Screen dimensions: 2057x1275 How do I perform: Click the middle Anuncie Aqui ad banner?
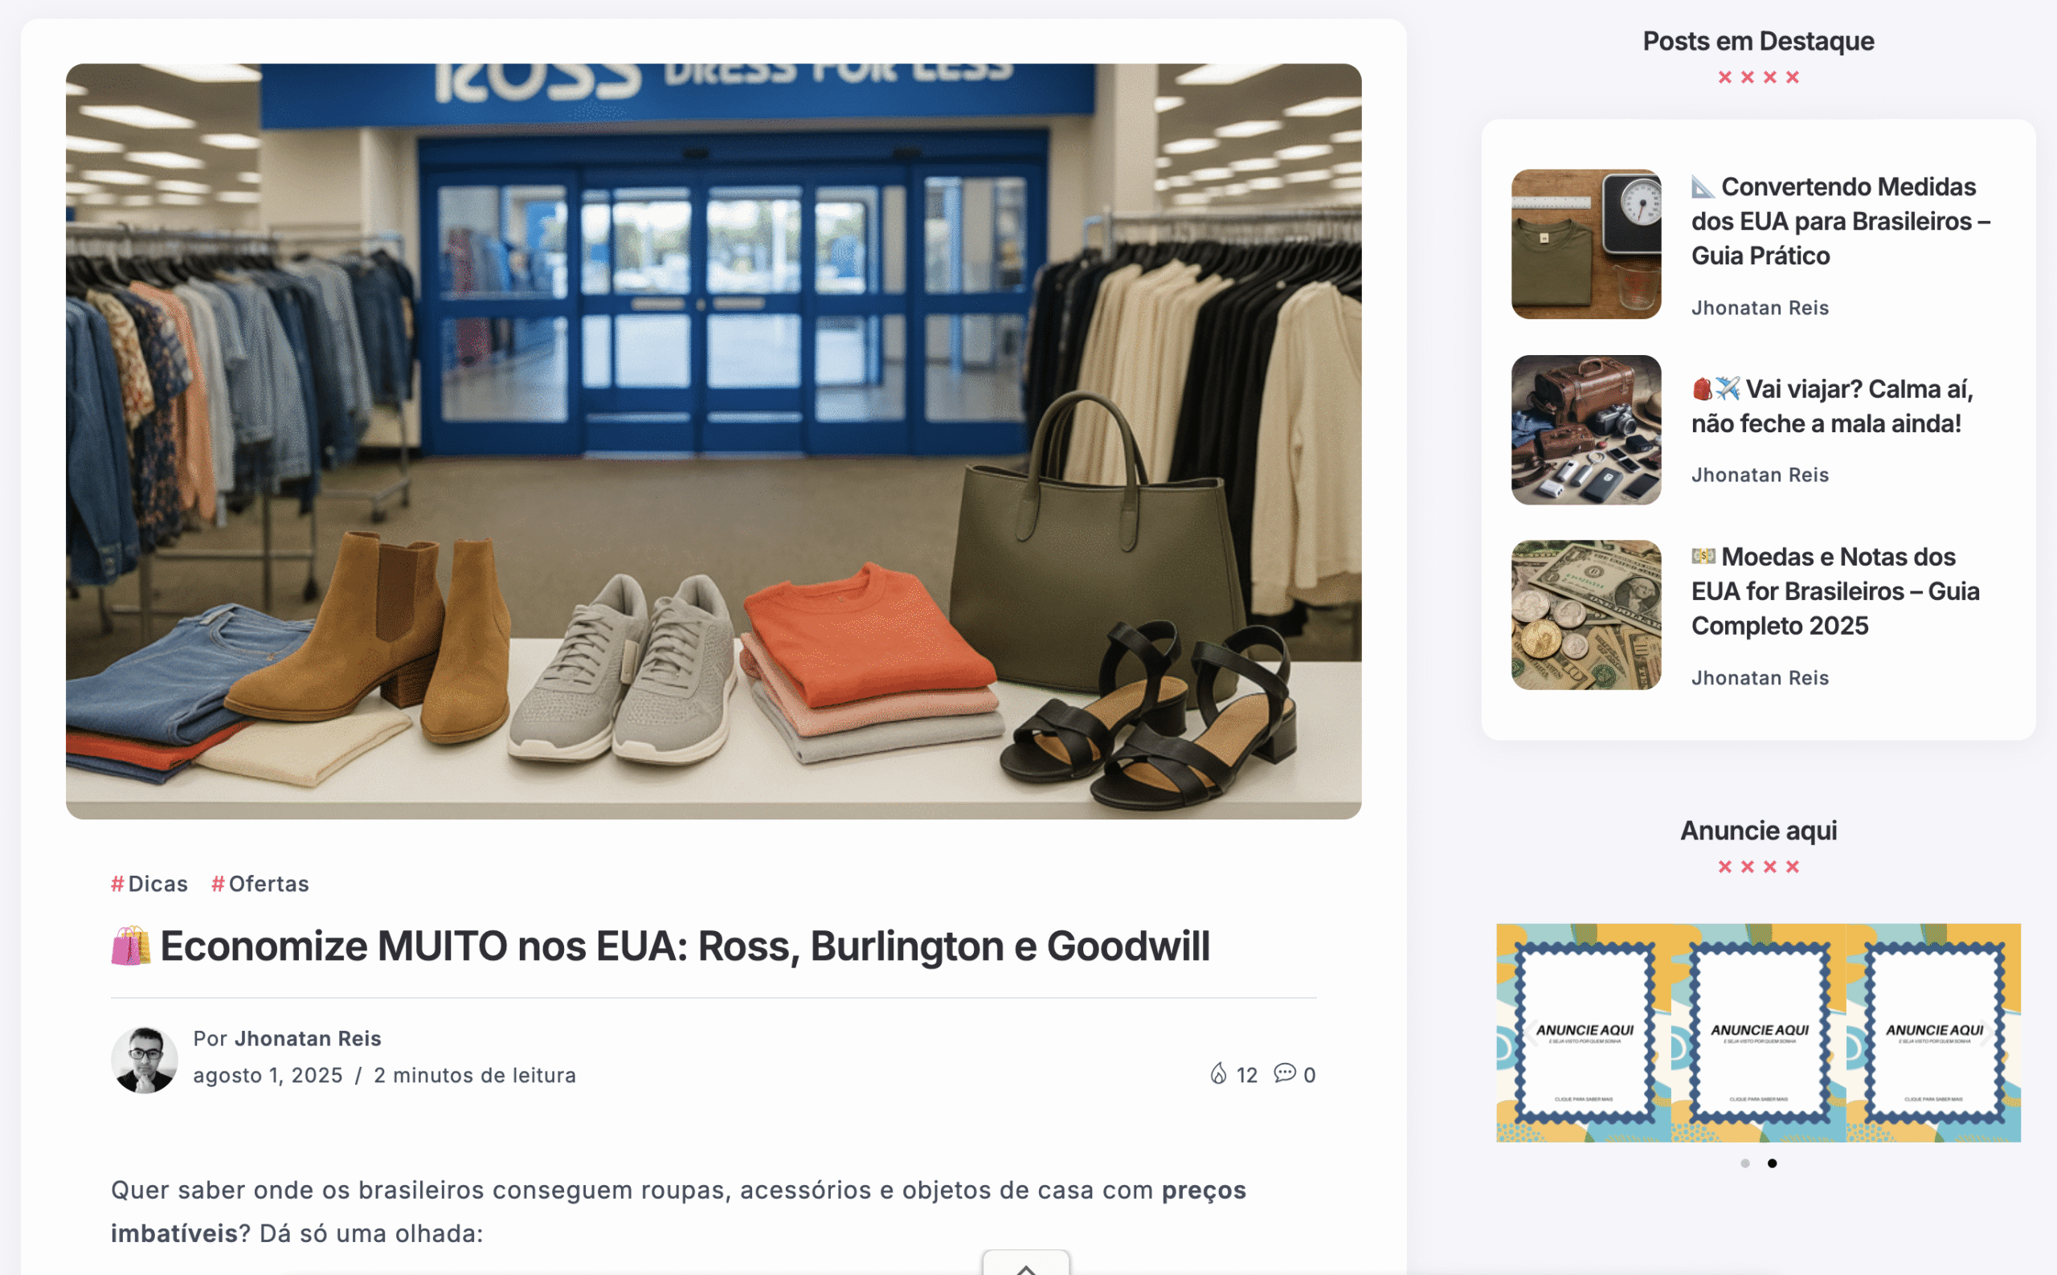click(1759, 1033)
